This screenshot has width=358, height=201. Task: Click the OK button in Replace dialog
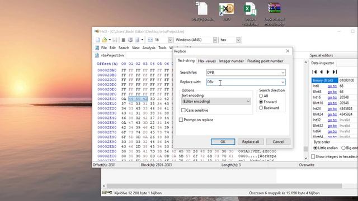point(223,142)
